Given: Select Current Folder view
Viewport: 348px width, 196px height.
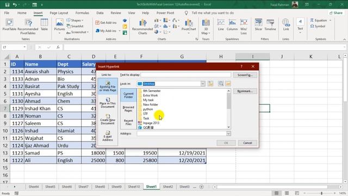Looking at the screenshot, I should click(x=128, y=95).
